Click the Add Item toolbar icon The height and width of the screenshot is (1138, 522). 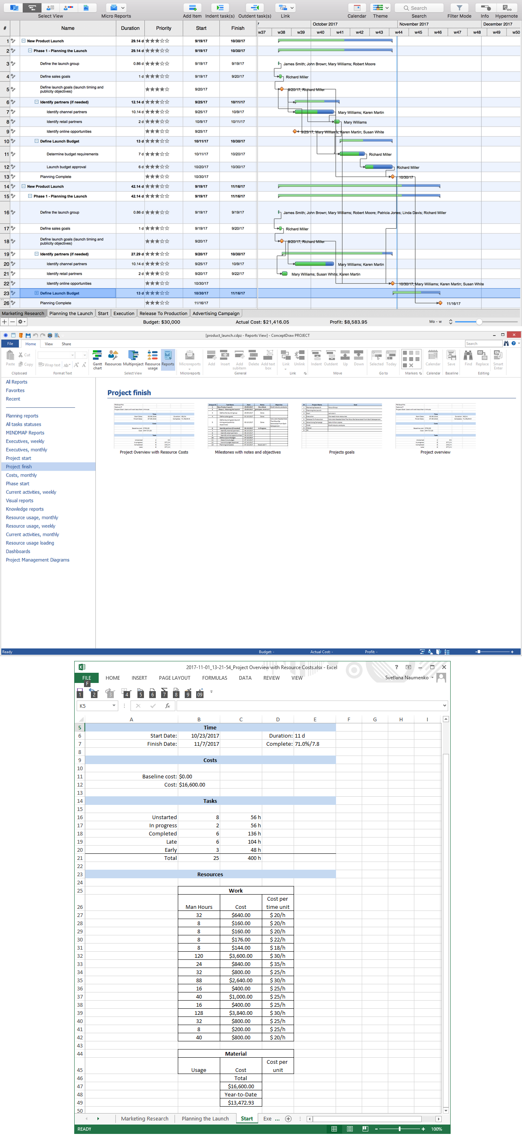(x=192, y=8)
